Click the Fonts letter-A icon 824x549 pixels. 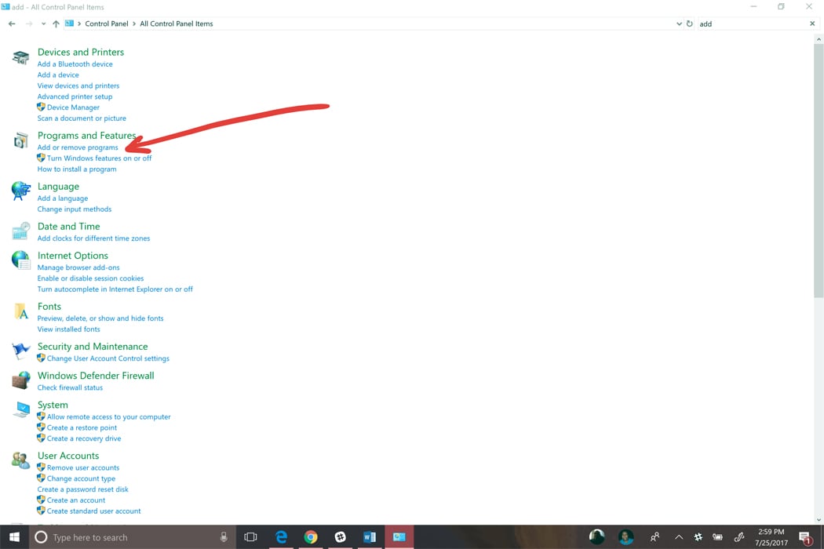[x=20, y=311]
